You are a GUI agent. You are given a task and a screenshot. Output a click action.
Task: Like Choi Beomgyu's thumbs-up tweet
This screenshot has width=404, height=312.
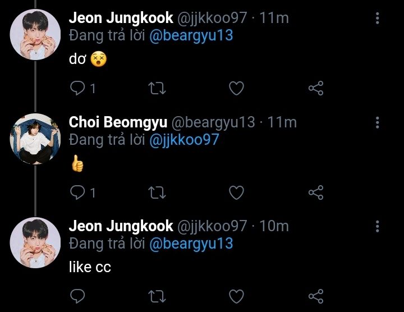coord(237,192)
